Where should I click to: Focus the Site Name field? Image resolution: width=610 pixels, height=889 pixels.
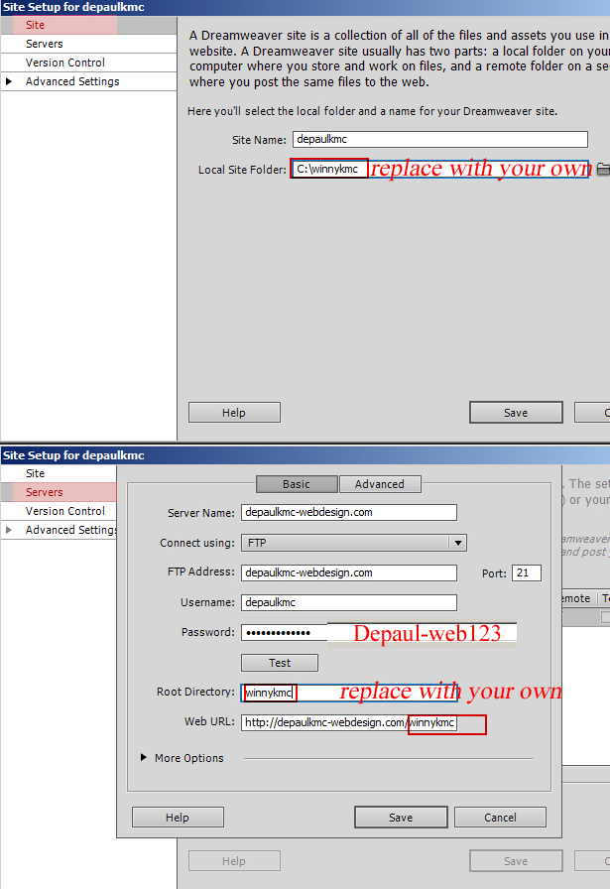(x=440, y=140)
